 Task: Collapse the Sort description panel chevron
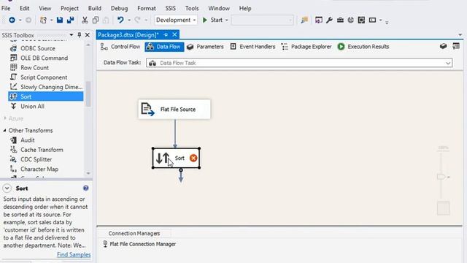tap(7, 188)
